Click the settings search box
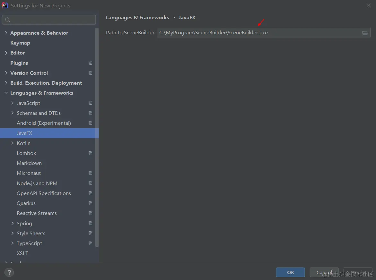This screenshot has width=376, height=280. point(49,20)
